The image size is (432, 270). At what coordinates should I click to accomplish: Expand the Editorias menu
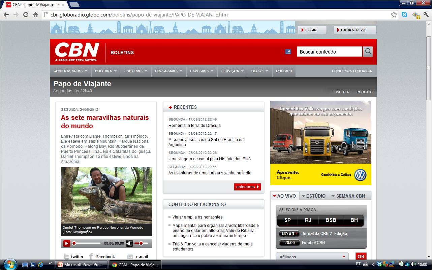pos(136,71)
